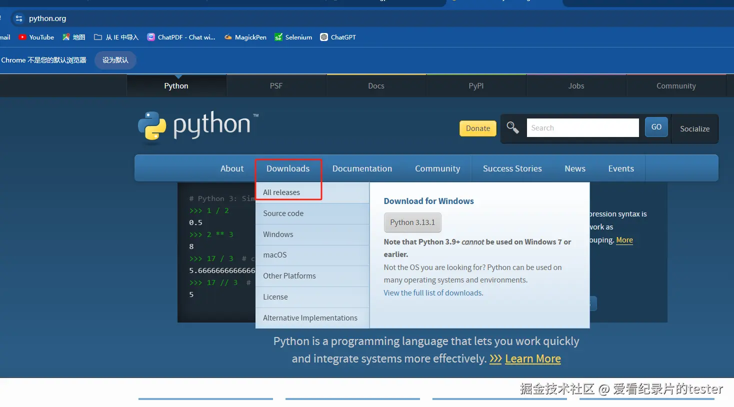The width and height of the screenshot is (734, 407).
Task: Open View the full list of downloads link
Action: (x=433, y=293)
